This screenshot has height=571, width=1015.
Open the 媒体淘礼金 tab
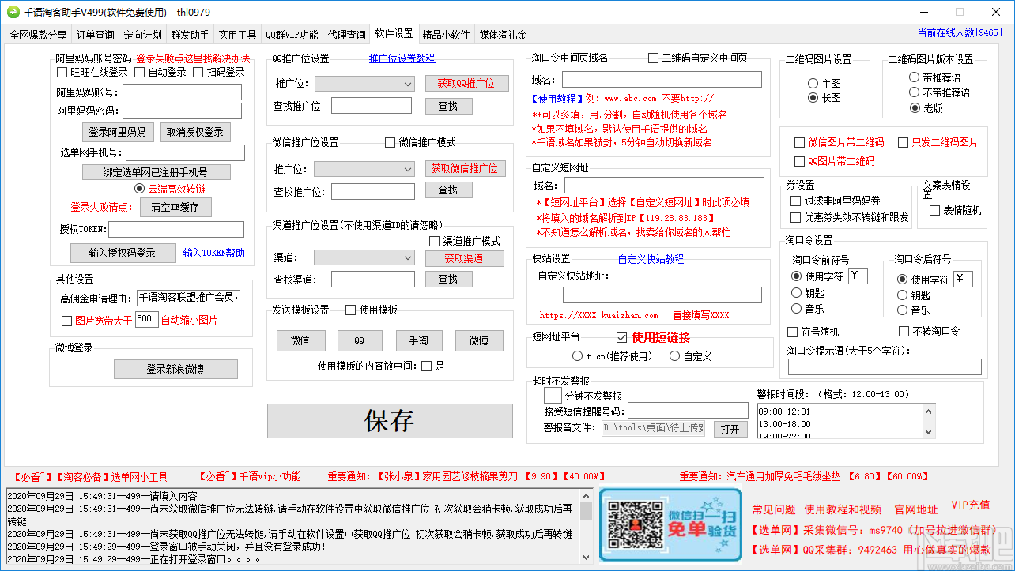coord(503,35)
